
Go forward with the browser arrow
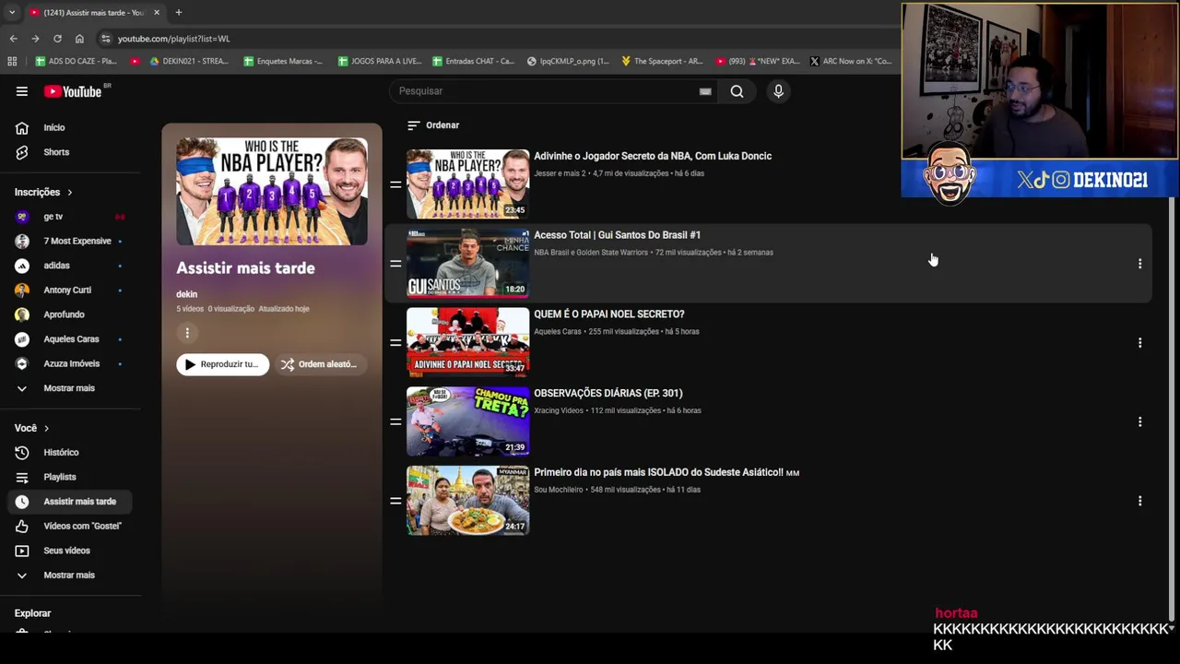click(x=35, y=39)
